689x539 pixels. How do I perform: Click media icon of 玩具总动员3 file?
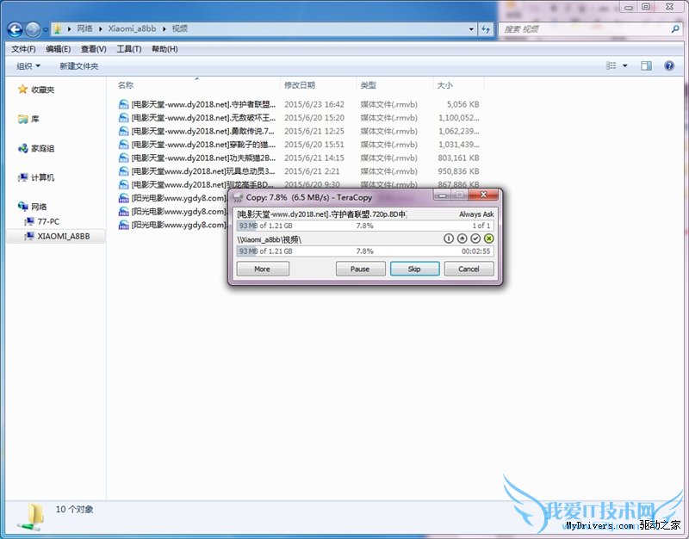point(124,171)
